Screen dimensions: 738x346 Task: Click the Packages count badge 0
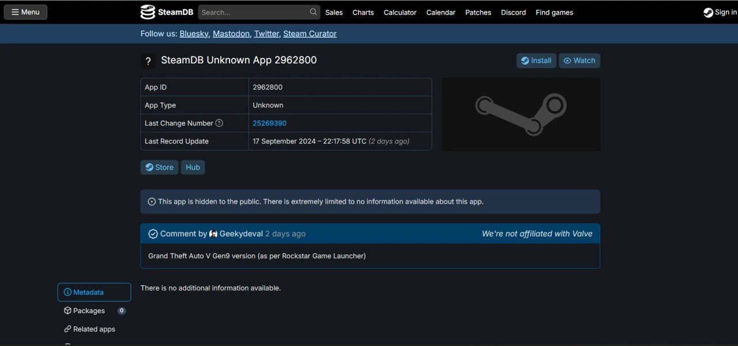122,311
